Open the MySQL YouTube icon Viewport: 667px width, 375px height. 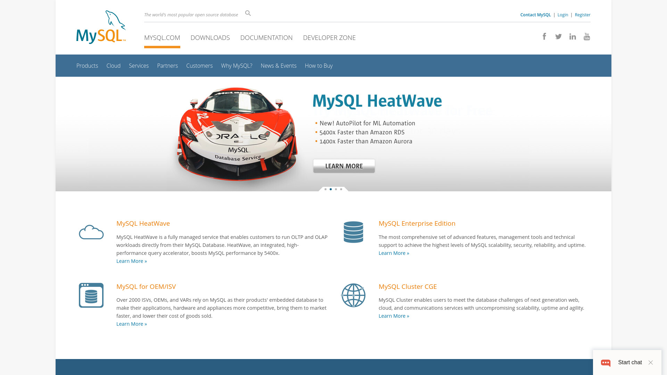click(587, 36)
